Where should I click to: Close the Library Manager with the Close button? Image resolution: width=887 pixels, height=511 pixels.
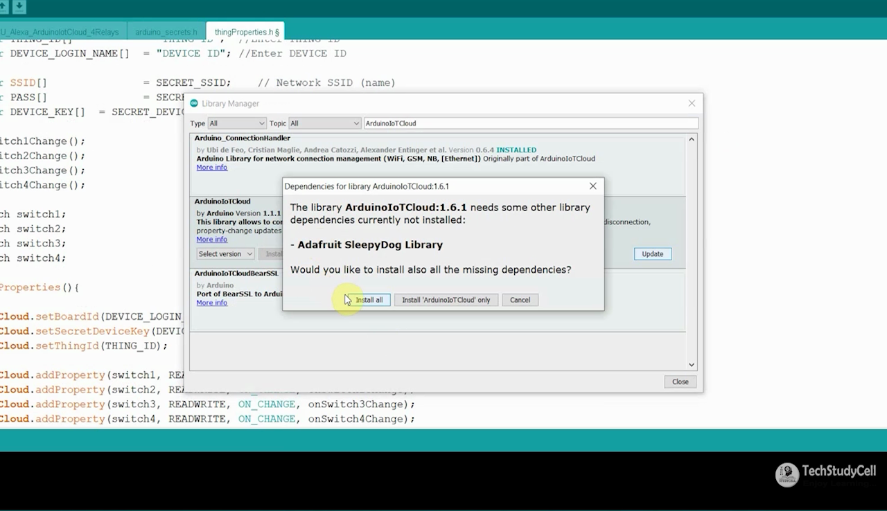coord(680,382)
